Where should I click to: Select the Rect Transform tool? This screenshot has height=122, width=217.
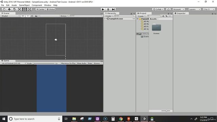(x=24, y=9)
